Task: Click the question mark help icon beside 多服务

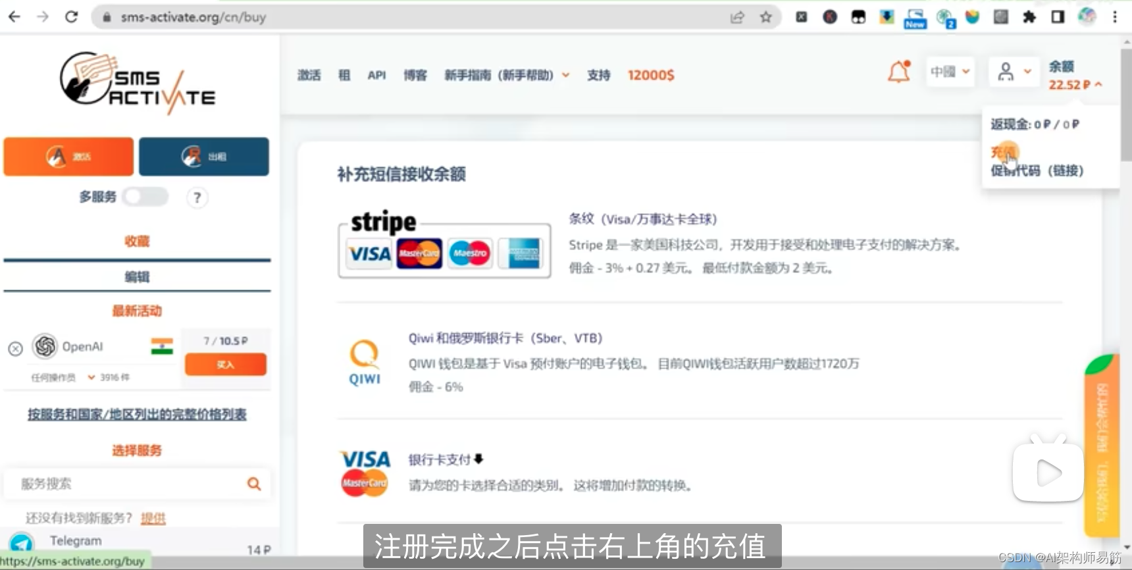Action: 197,197
